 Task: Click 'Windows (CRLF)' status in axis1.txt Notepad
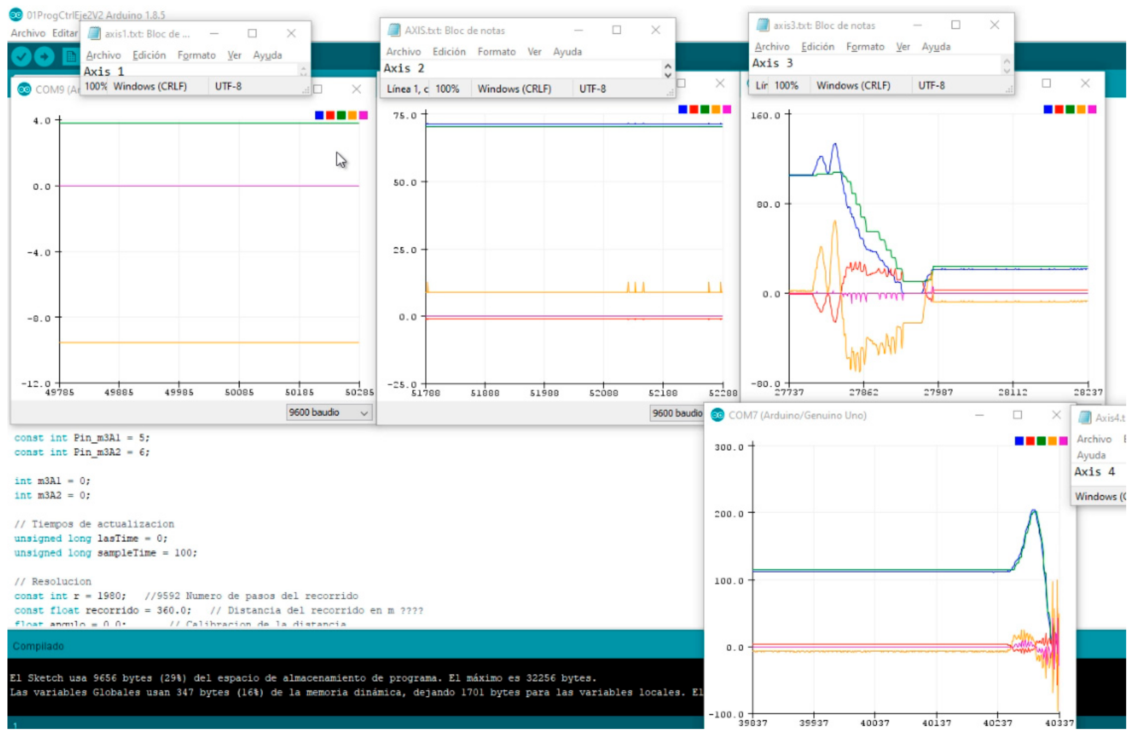coord(150,86)
